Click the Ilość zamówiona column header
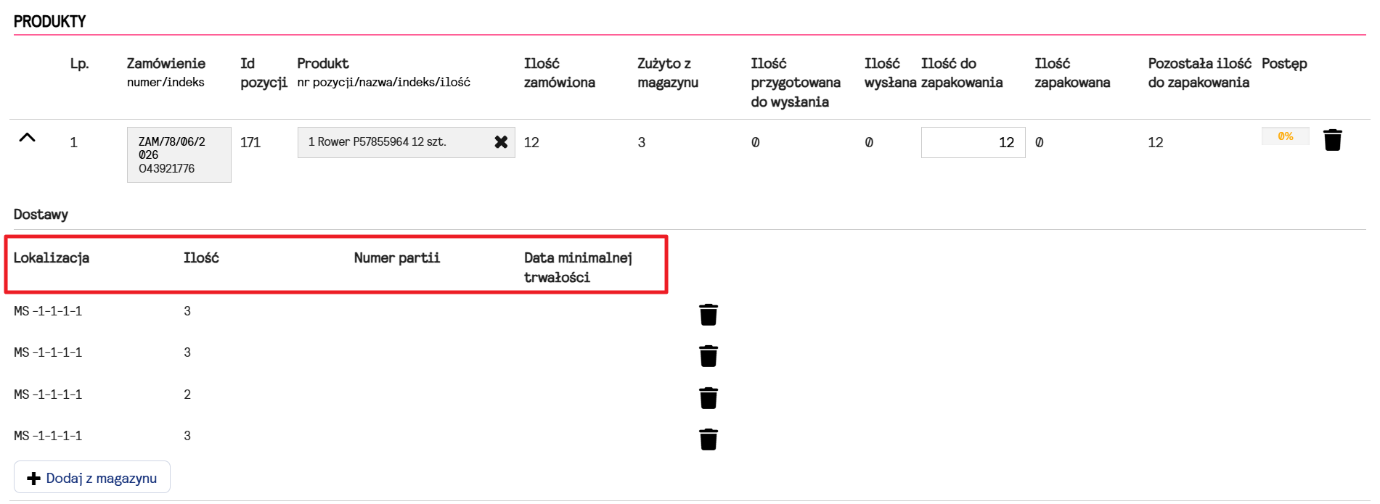The width and height of the screenshot is (1380, 504). click(560, 73)
